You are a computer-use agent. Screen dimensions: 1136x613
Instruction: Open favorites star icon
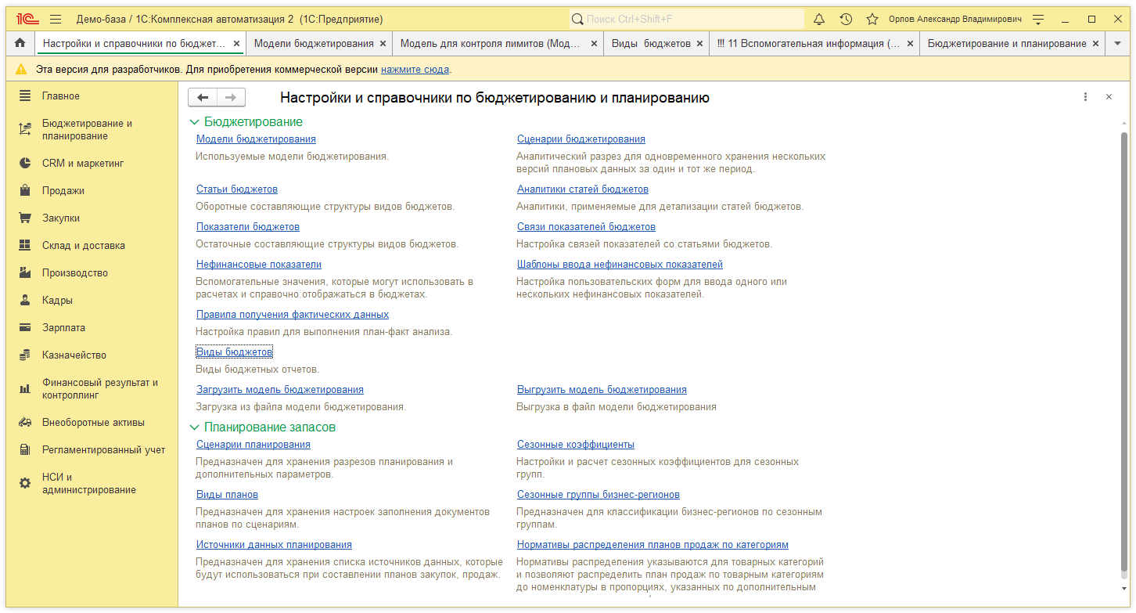tap(872, 19)
